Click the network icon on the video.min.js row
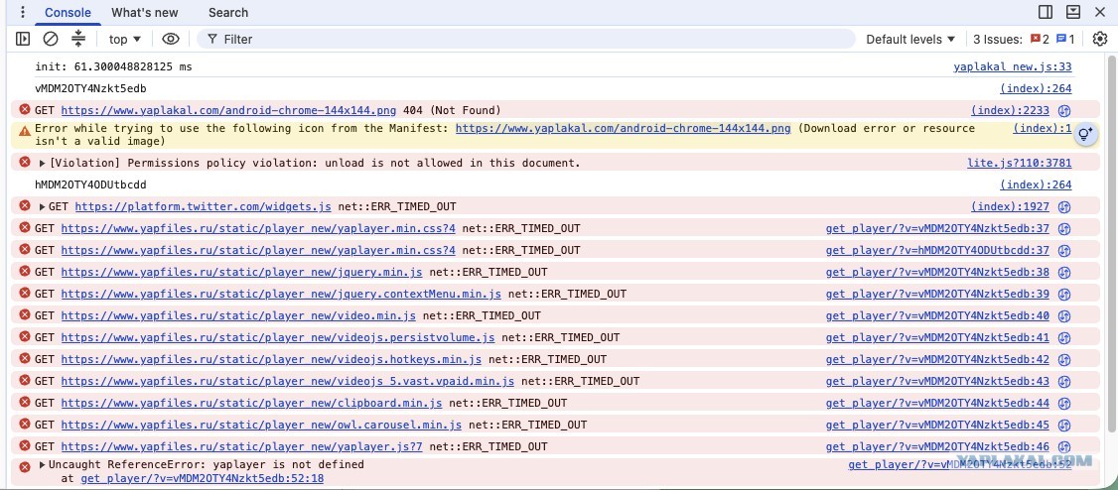 tap(1064, 315)
